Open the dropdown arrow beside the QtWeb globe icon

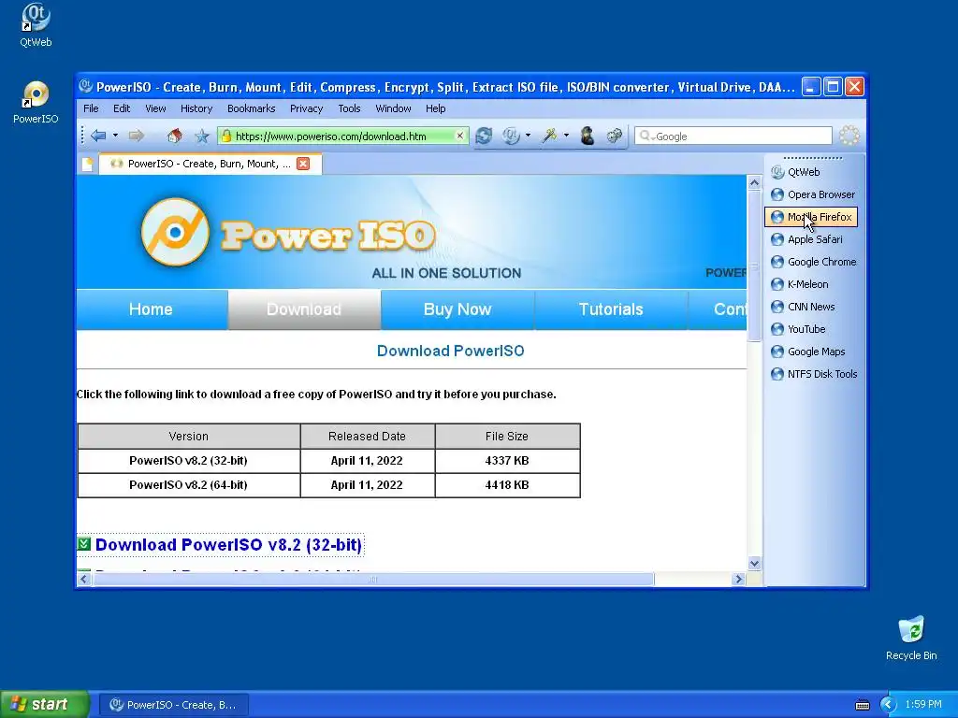pyautogui.click(x=528, y=136)
